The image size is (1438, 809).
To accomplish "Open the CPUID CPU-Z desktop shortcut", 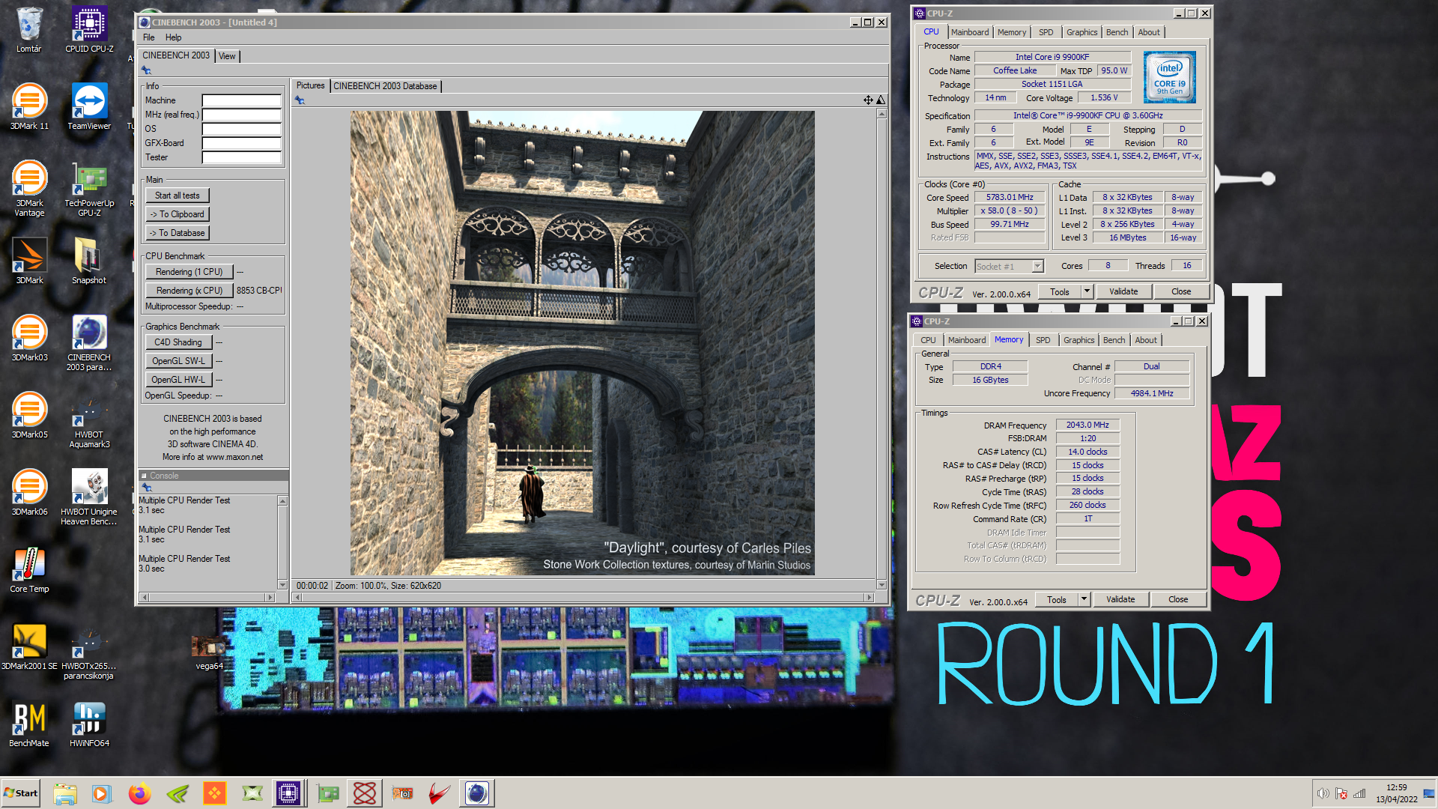I will (x=89, y=30).
